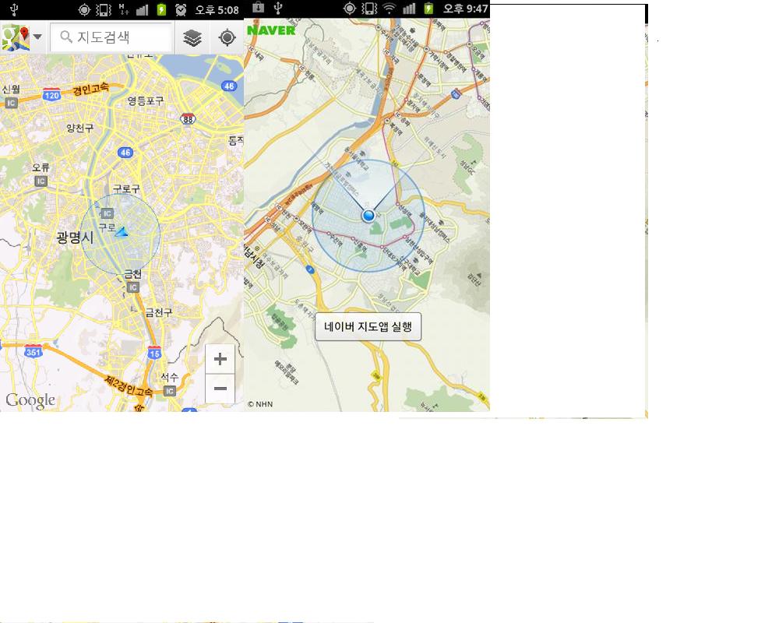Screen dimensions: 779x623
Task: Open the Google Maps logo menu
Action: (16, 37)
